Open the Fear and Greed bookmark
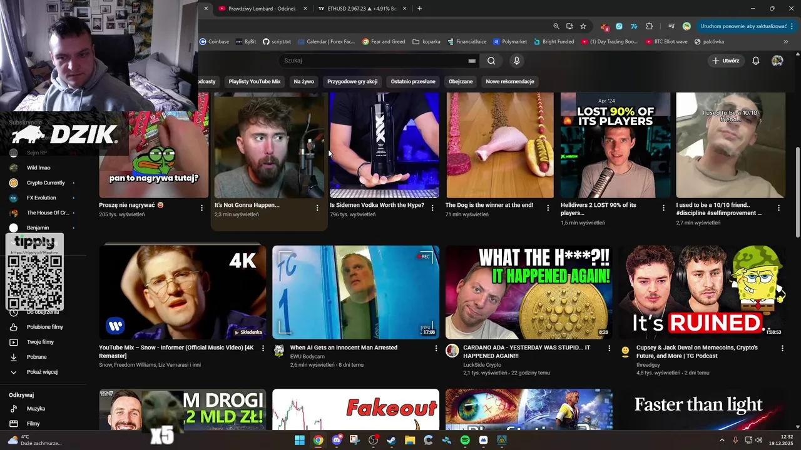This screenshot has height=450, width=801. pos(384,42)
